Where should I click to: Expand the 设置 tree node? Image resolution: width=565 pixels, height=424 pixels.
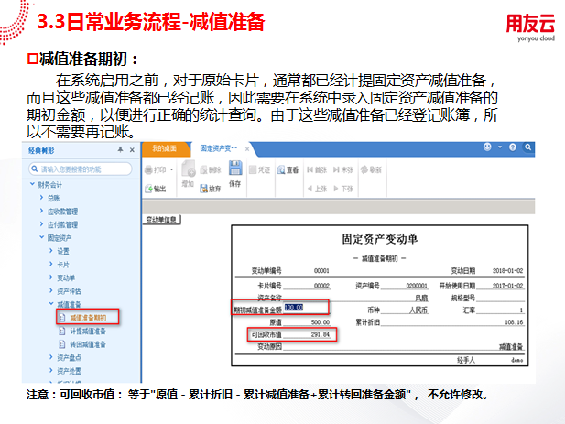50,250
